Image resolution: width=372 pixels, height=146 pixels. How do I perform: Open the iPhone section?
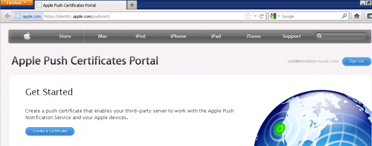coord(178,36)
